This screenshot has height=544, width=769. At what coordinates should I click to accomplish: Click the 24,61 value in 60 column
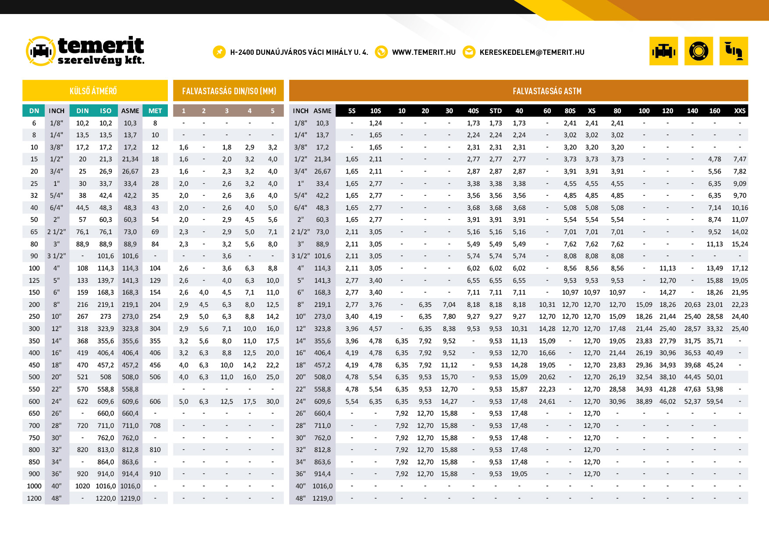[547, 402]
